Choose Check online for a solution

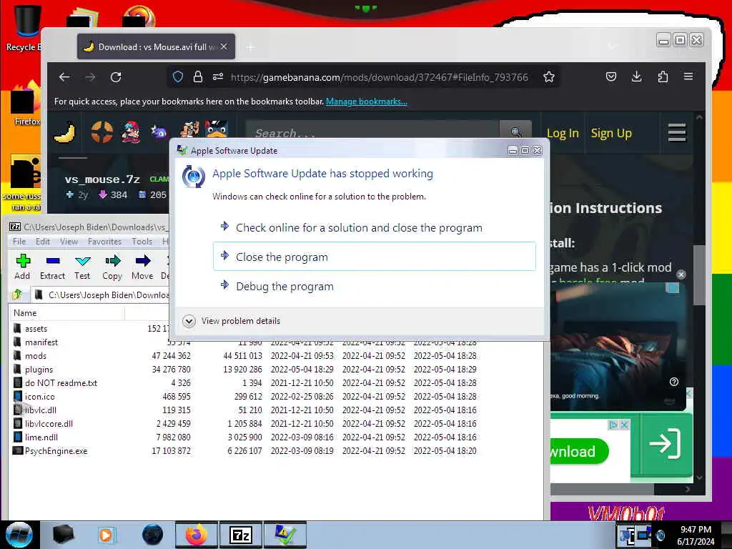(375, 228)
